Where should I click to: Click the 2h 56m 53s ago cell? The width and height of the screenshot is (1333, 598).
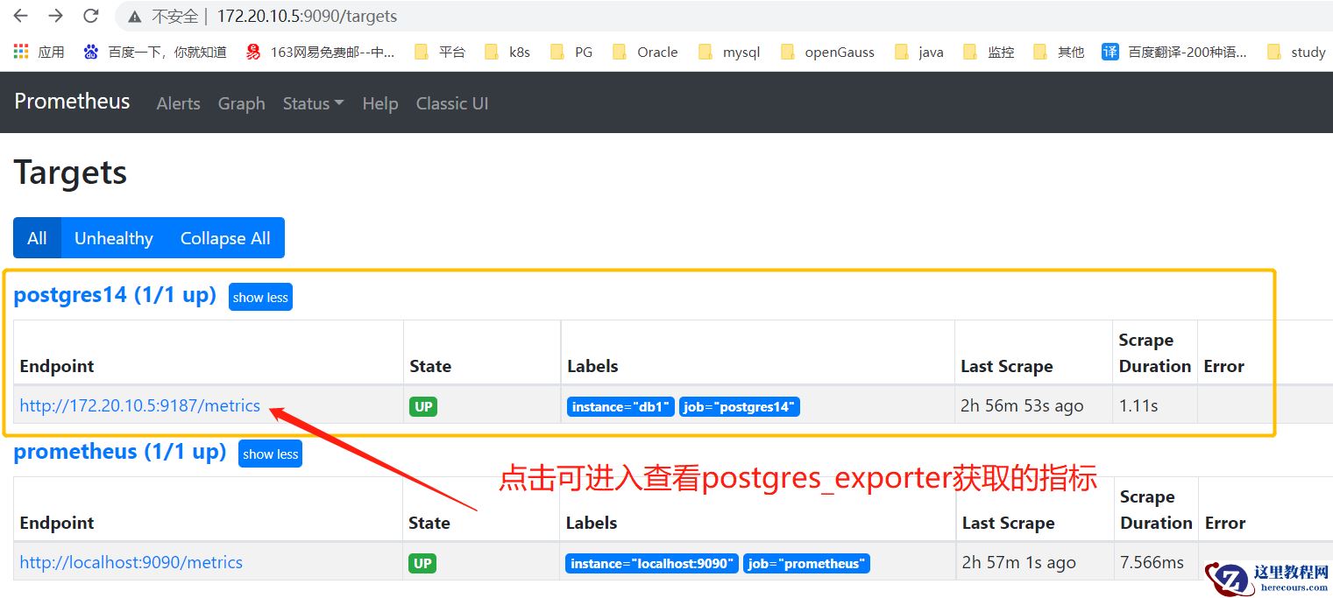pyautogui.click(x=1022, y=405)
